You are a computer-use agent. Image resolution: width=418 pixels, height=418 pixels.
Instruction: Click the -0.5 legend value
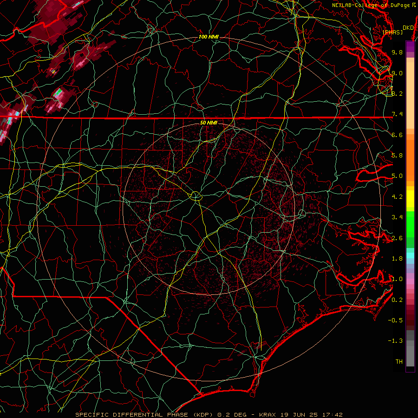(x=395, y=320)
